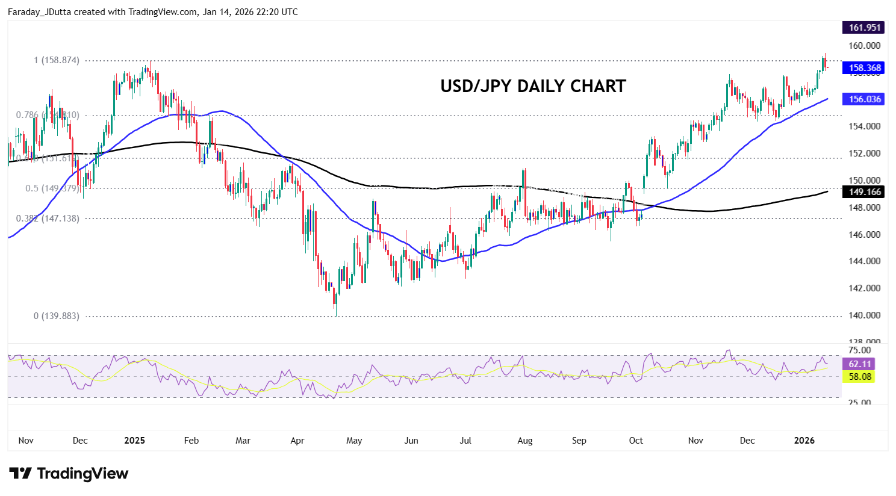Jump to the 2026 time axis marker
Screen dimensions: 896x496
(804, 441)
